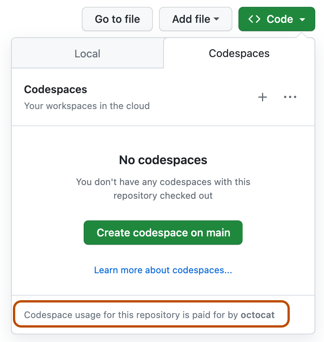The width and height of the screenshot is (324, 342).
Task: Click the highlighted codespace usage notice
Action: coord(151,315)
